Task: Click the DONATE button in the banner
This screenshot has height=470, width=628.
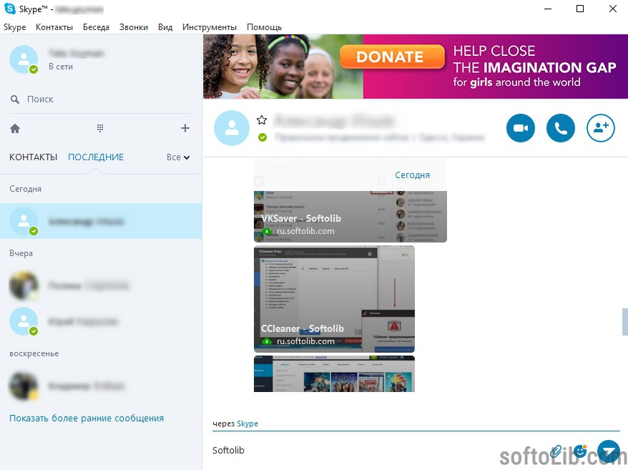Action: 392,57
